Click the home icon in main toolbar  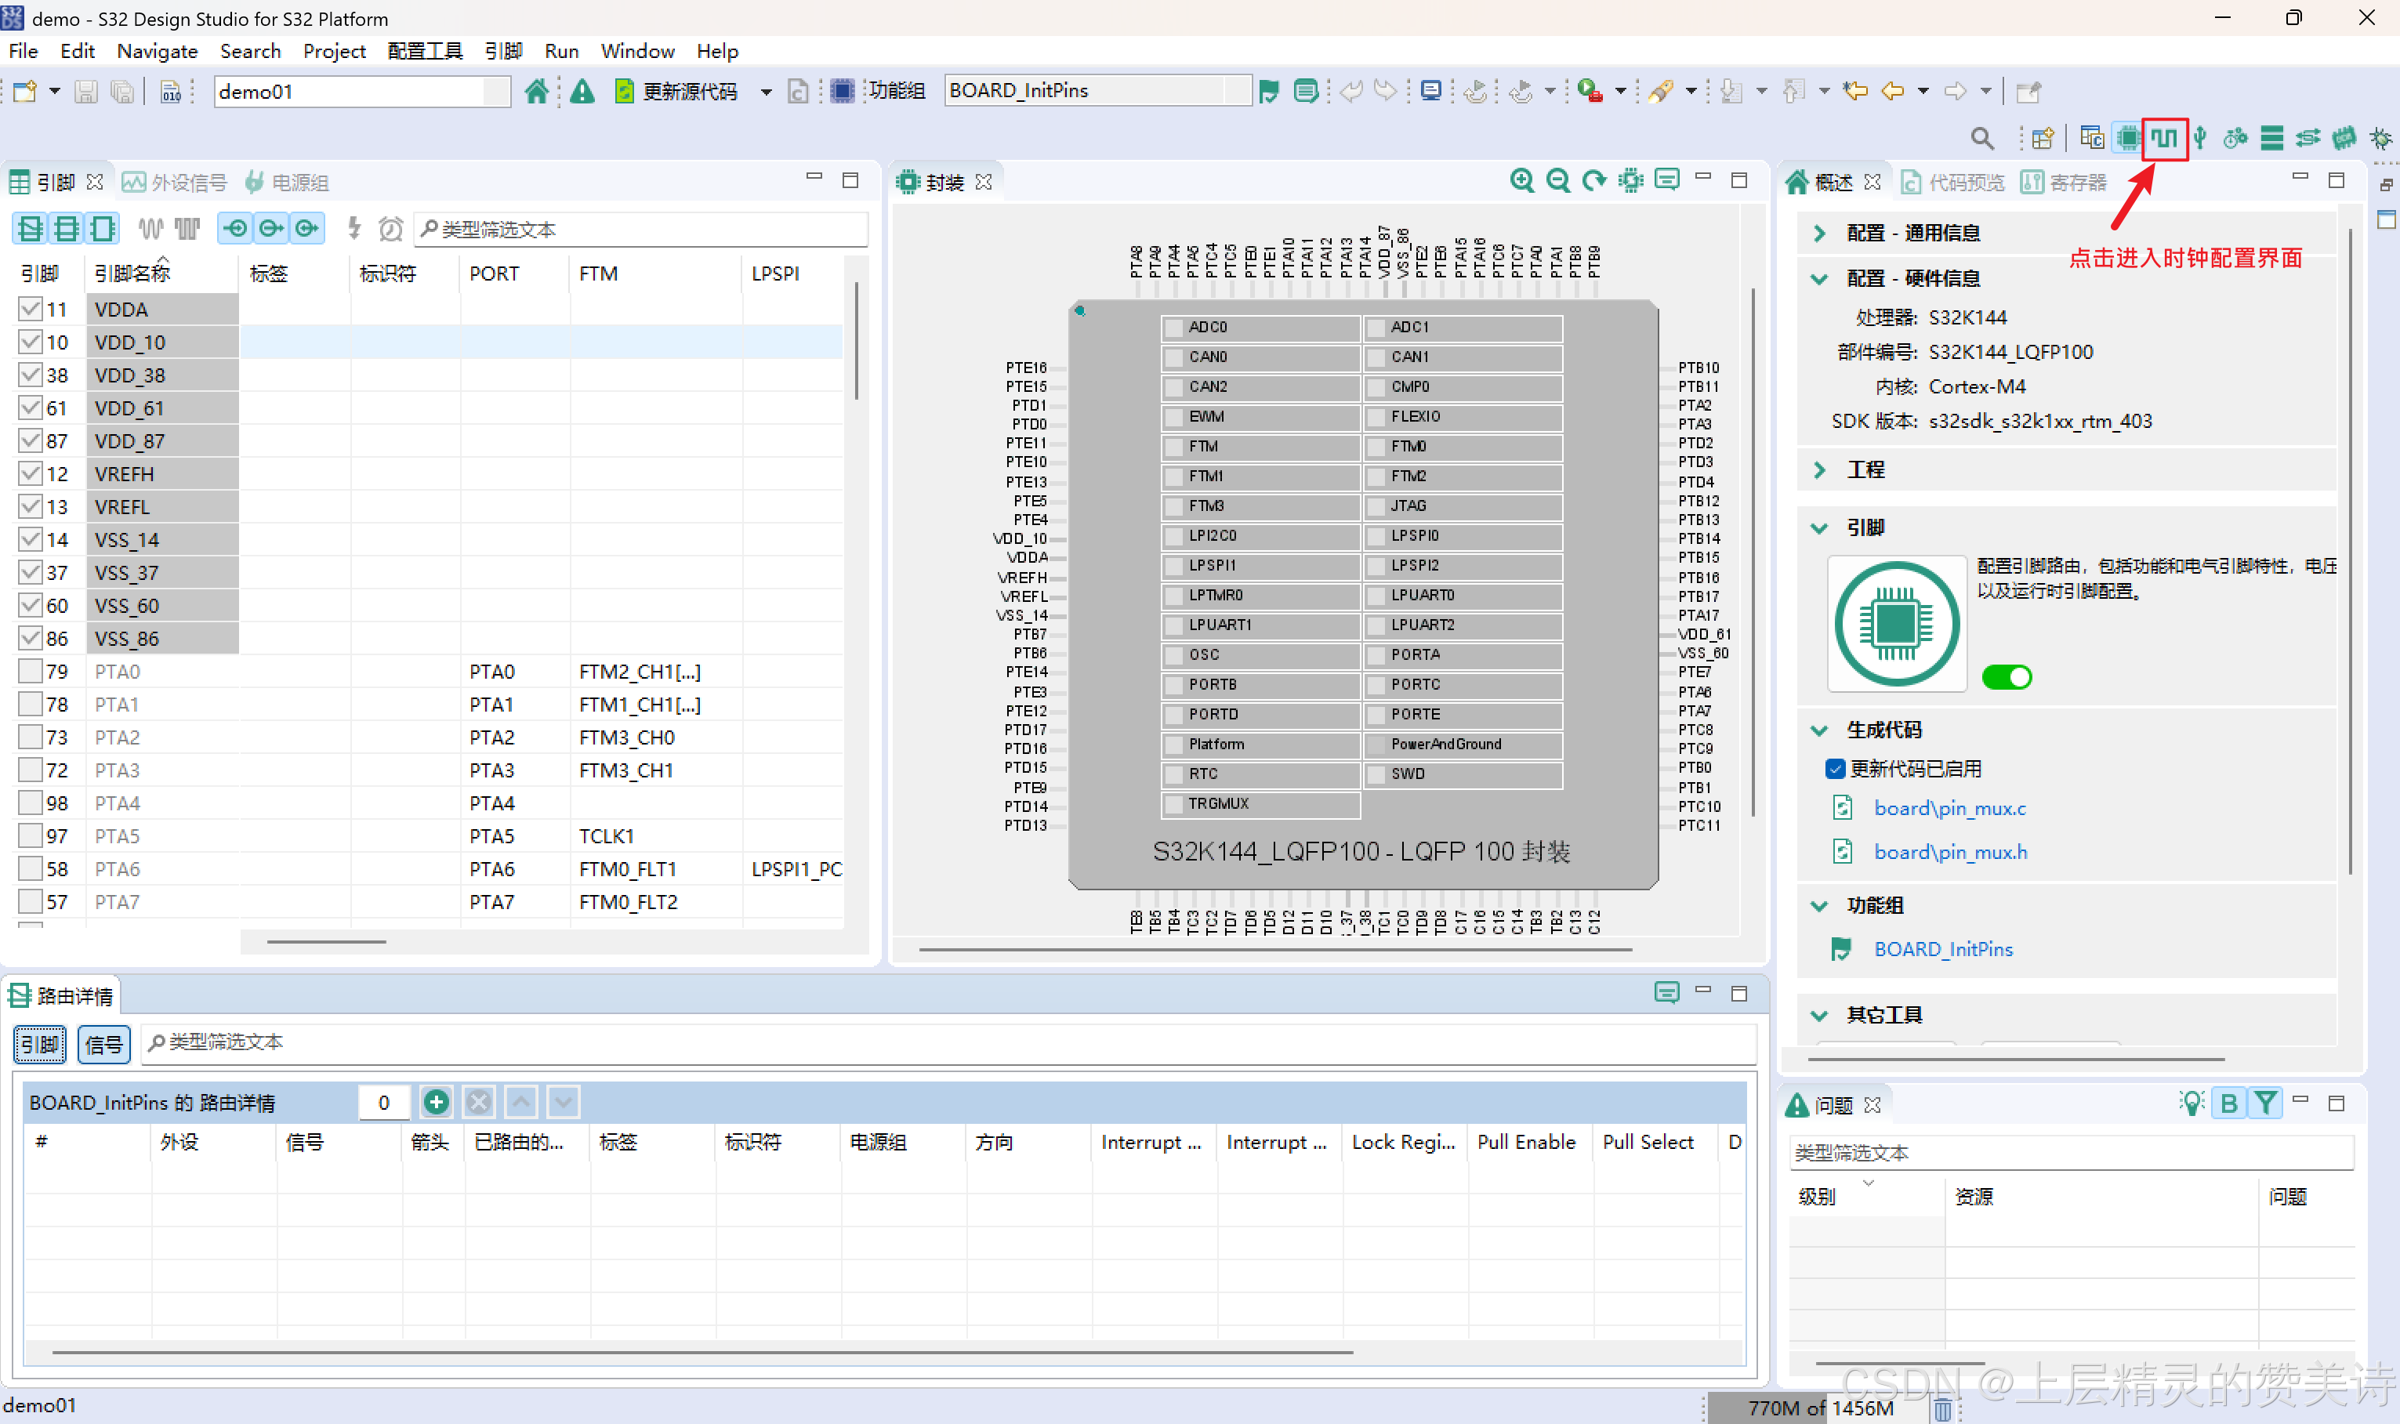click(x=536, y=91)
